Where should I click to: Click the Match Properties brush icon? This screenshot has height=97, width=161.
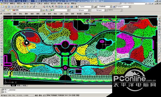[31, 7]
